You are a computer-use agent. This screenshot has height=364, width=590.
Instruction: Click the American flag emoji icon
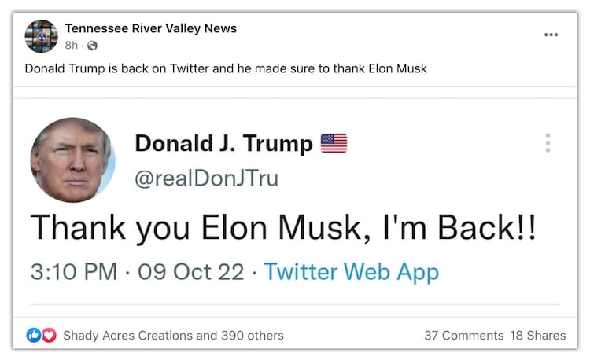(x=334, y=143)
